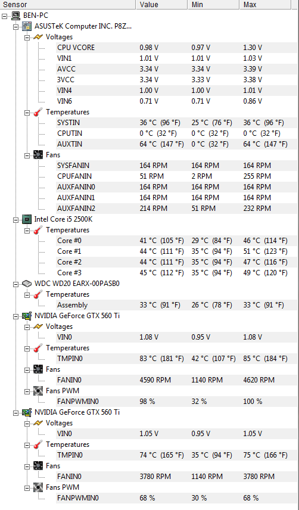299x510 pixels.
Task: Sort by the Min column header
Action: point(214,5)
